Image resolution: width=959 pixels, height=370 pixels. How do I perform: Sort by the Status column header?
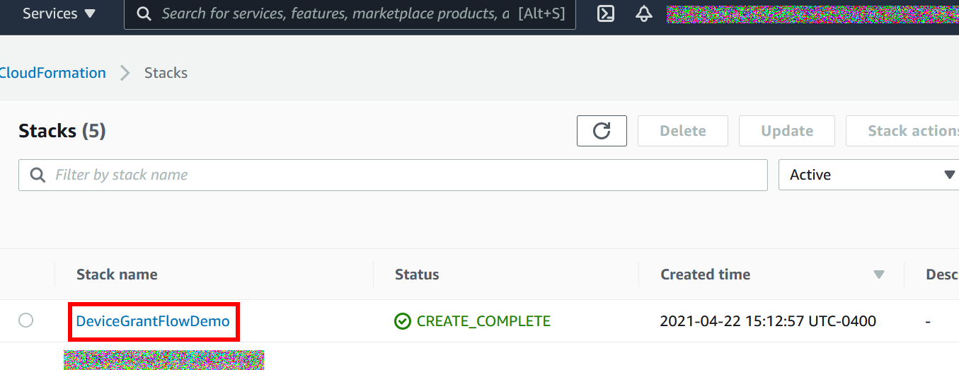tap(417, 274)
